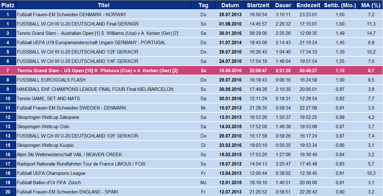Click viewers value 1,45

click(340, 43)
